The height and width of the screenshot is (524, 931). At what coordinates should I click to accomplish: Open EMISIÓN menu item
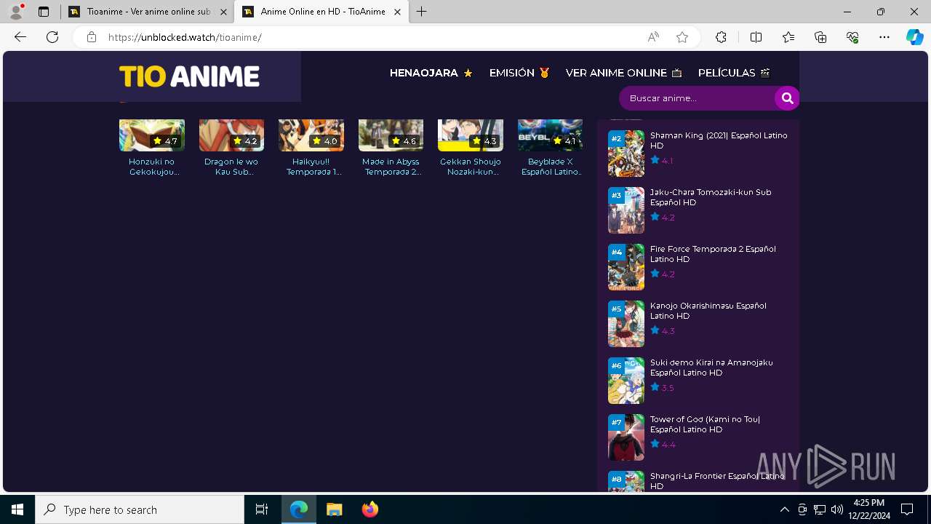519,73
